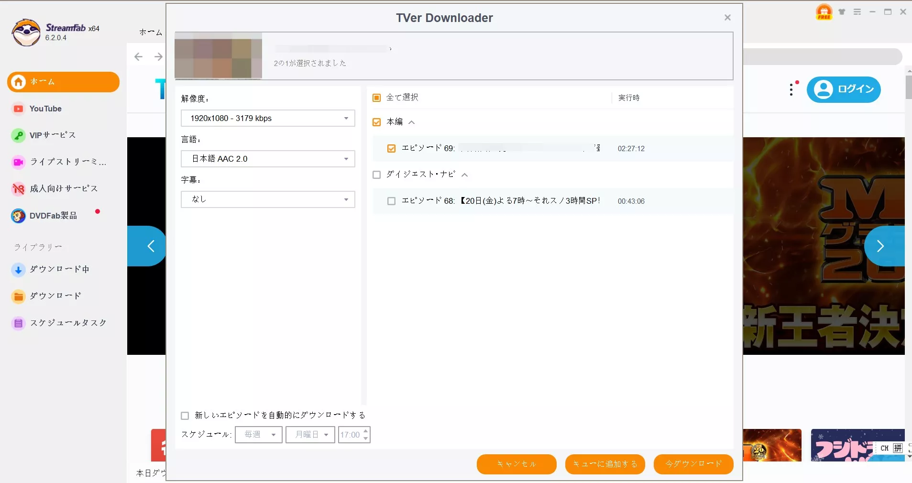Open the language 日本語 AAC 2.0 dropdown
Screen dimensions: 912x483
tap(268, 159)
